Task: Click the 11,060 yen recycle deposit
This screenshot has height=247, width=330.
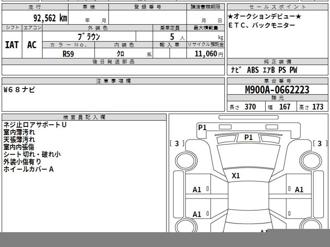Action: (x=206, y=54)
